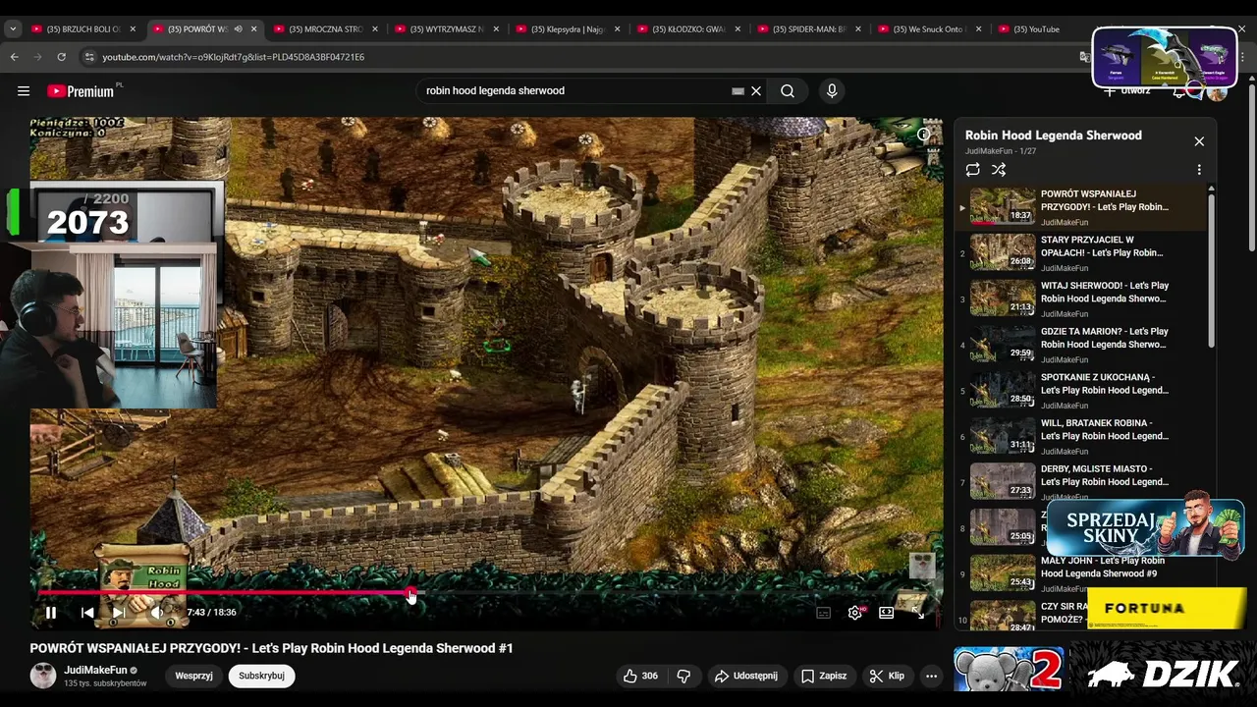Mute the video volume
Image resolution: width=1257 pixels, height=707 pixels.
point(157,612)
